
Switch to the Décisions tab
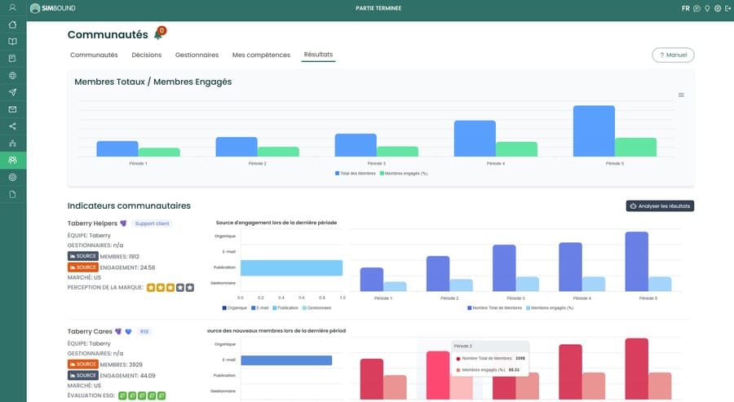tap(147, 55)
